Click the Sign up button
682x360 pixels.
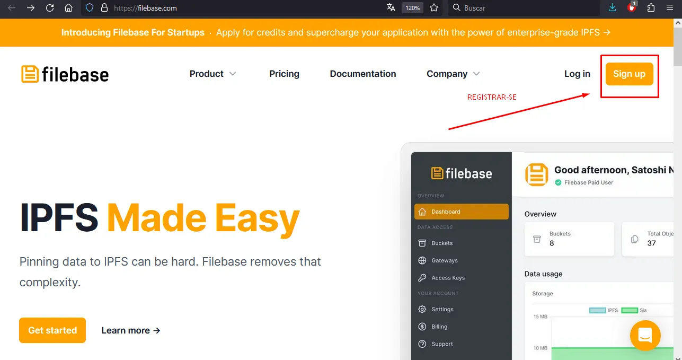[x=629, y=74]
